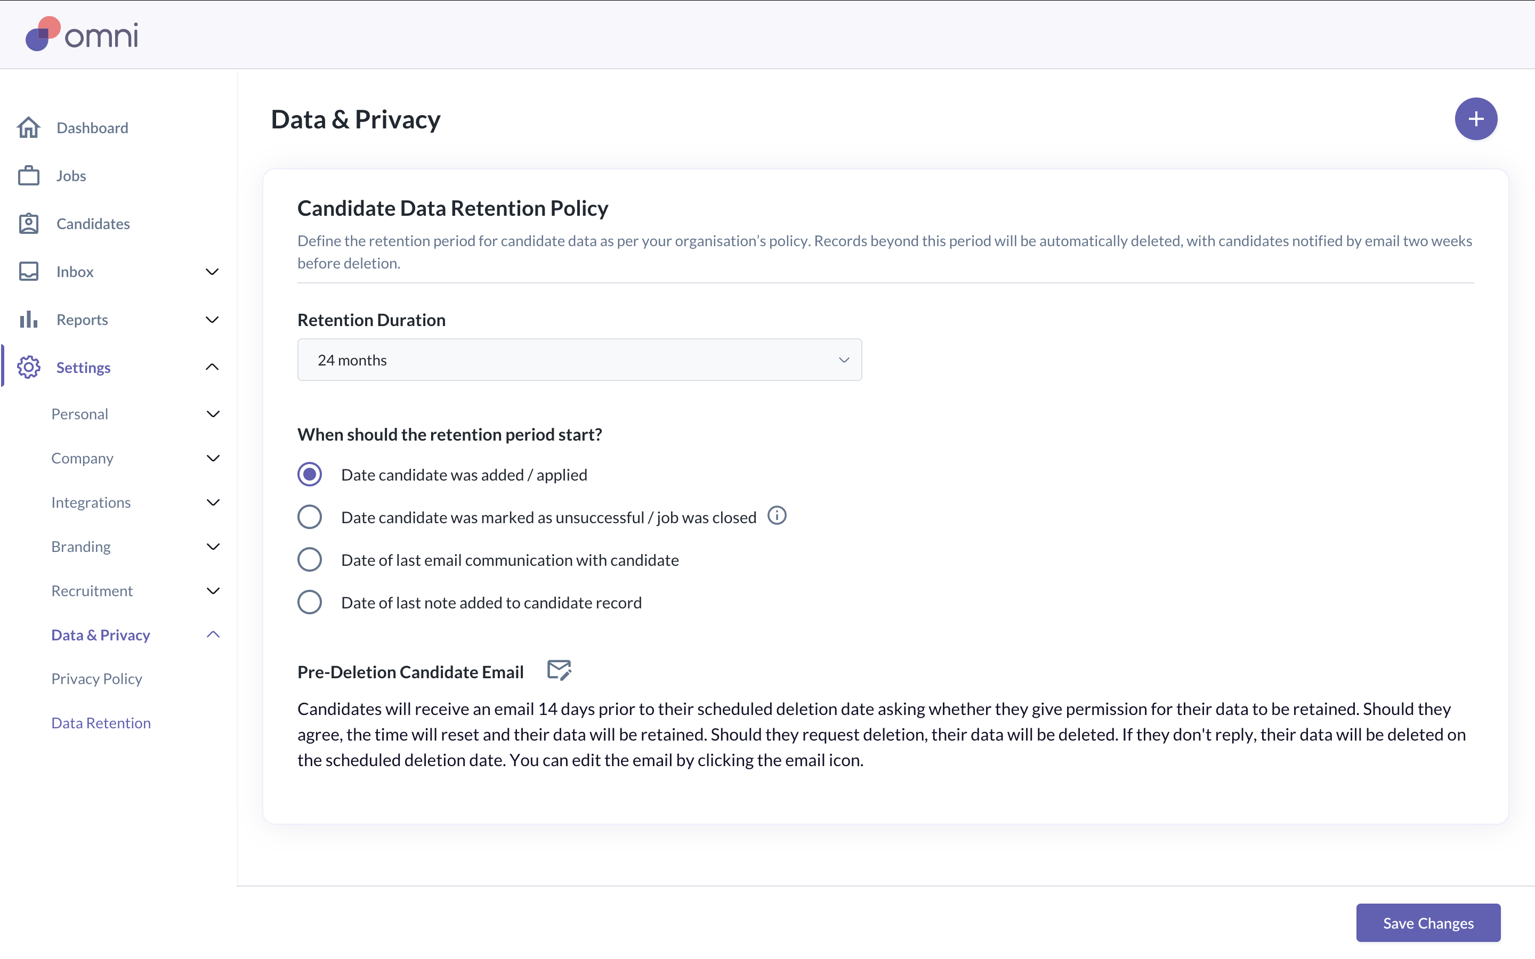Edit the pre-deletion email via envelope icon
1535x959 pixels.
[x=559, y=670]
